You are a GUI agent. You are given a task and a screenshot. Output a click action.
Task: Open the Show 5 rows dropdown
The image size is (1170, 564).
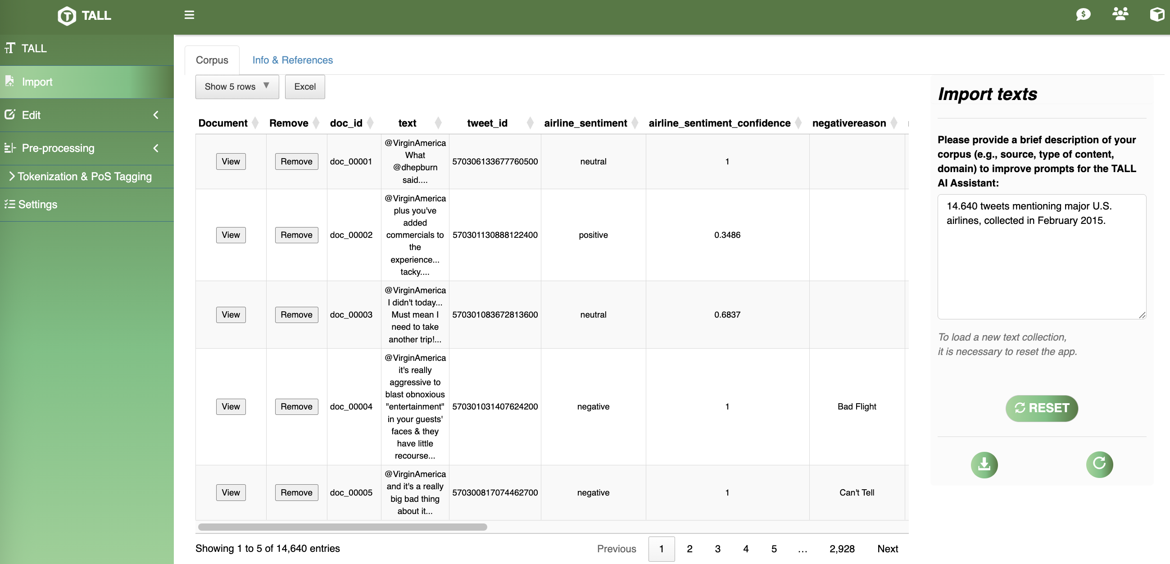pos(237,86)
